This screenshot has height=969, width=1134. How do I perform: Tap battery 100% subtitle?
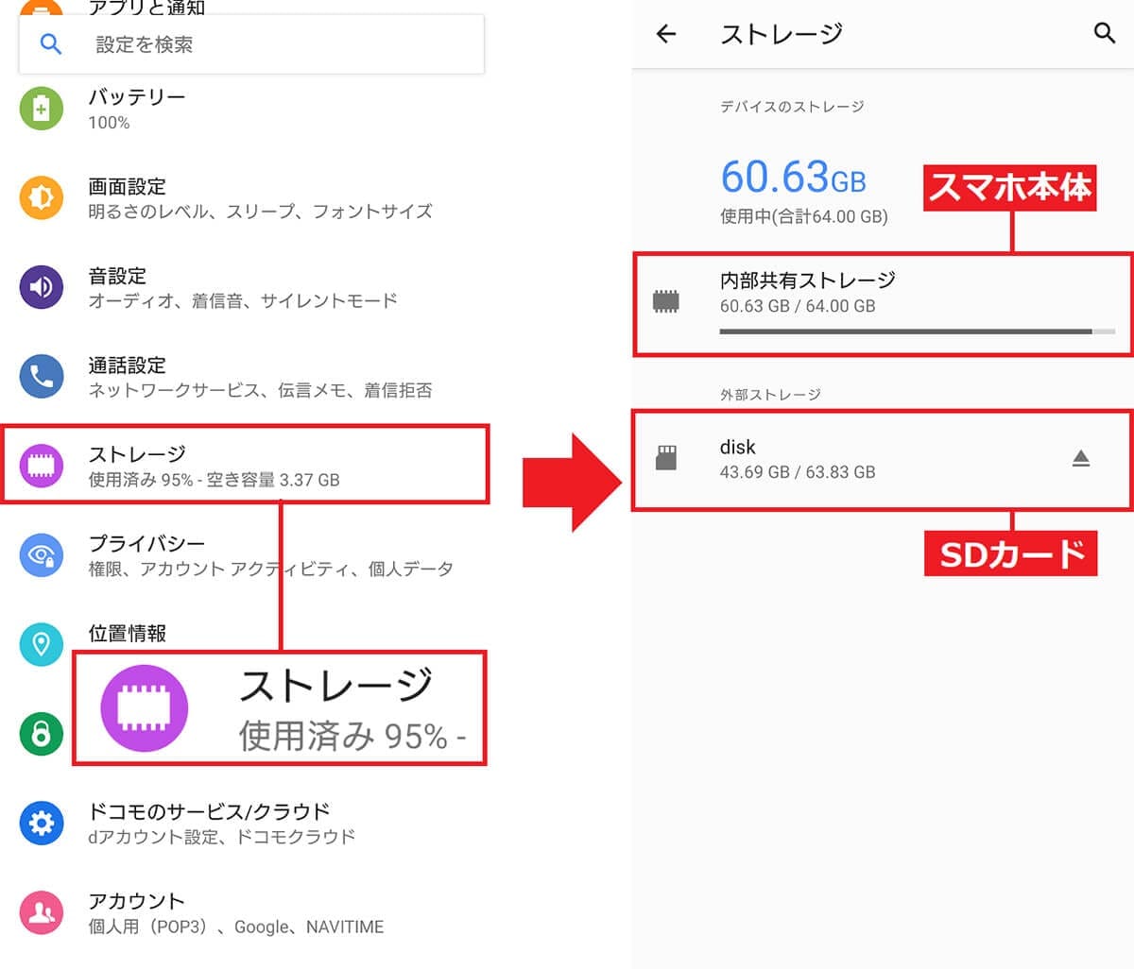109,123
